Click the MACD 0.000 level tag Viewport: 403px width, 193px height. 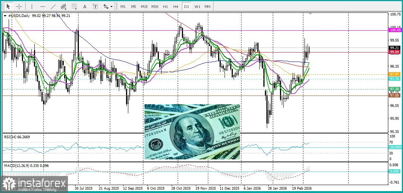pyautogui.click(x=395, y=171)
